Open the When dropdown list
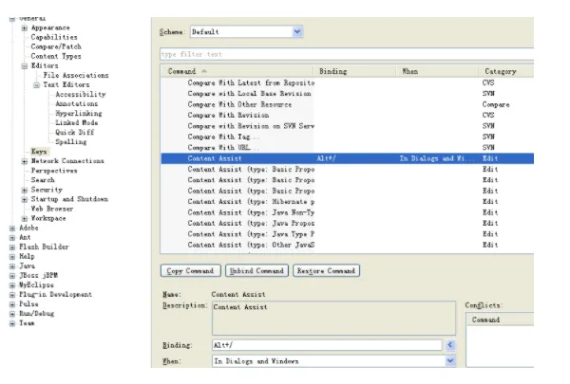 pos(450,361)
